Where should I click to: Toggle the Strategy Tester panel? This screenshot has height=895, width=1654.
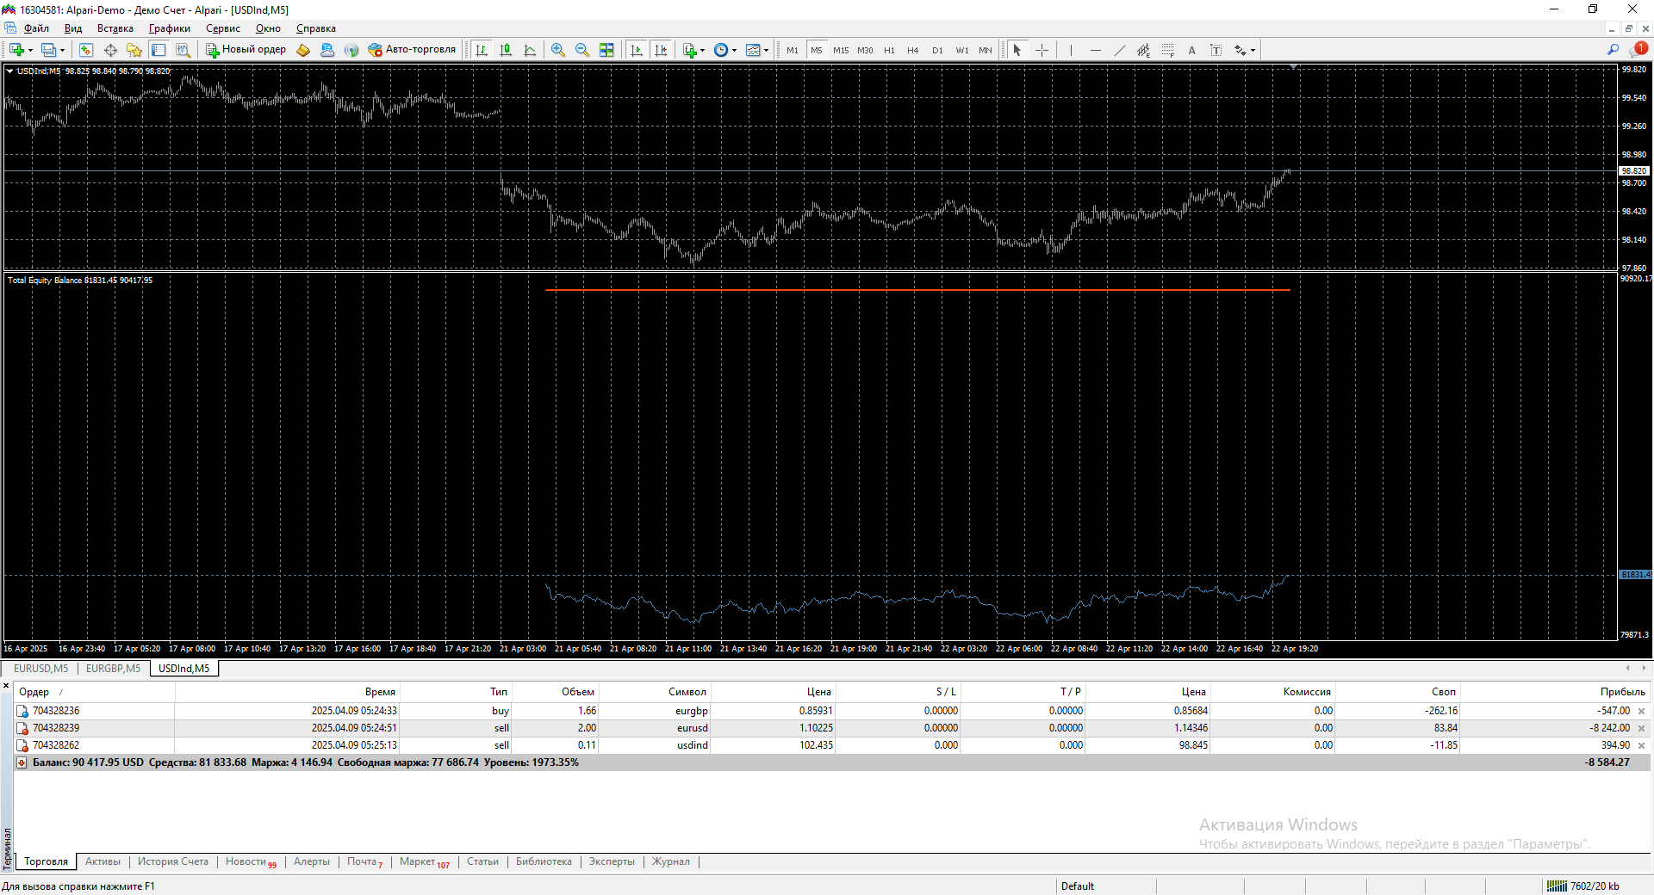click(183, 50)
